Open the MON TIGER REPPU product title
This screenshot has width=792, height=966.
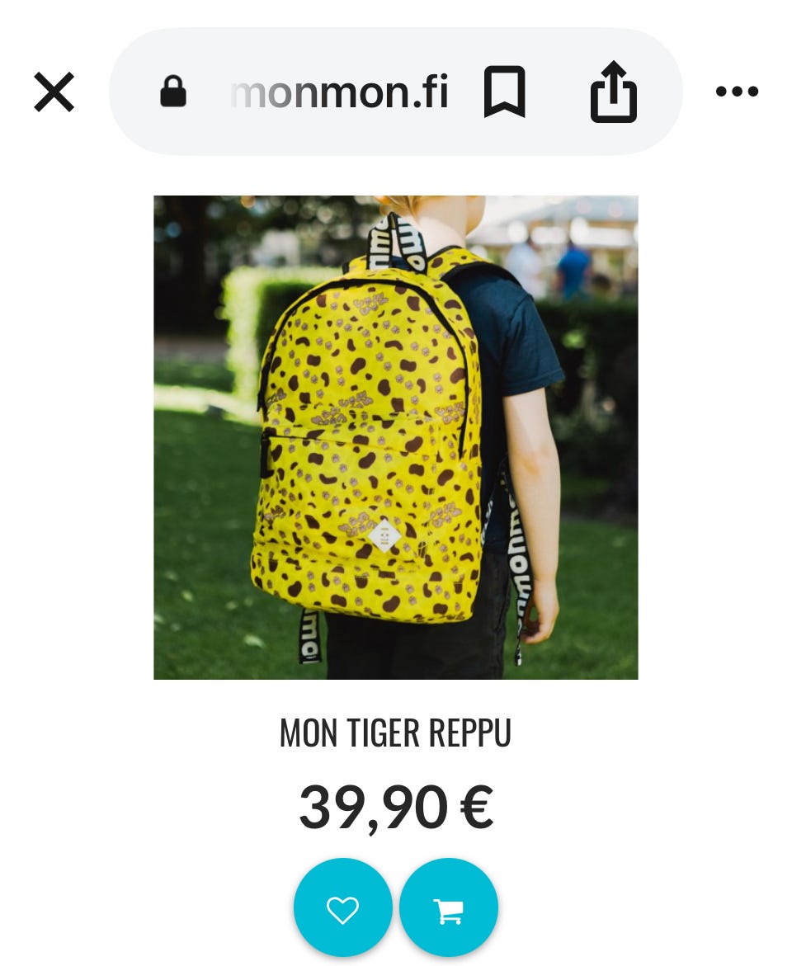(396, 733)
